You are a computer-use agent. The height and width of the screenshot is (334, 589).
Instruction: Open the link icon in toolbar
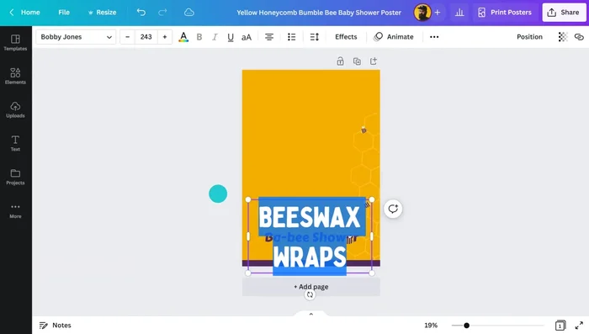(x=579, y=37)
